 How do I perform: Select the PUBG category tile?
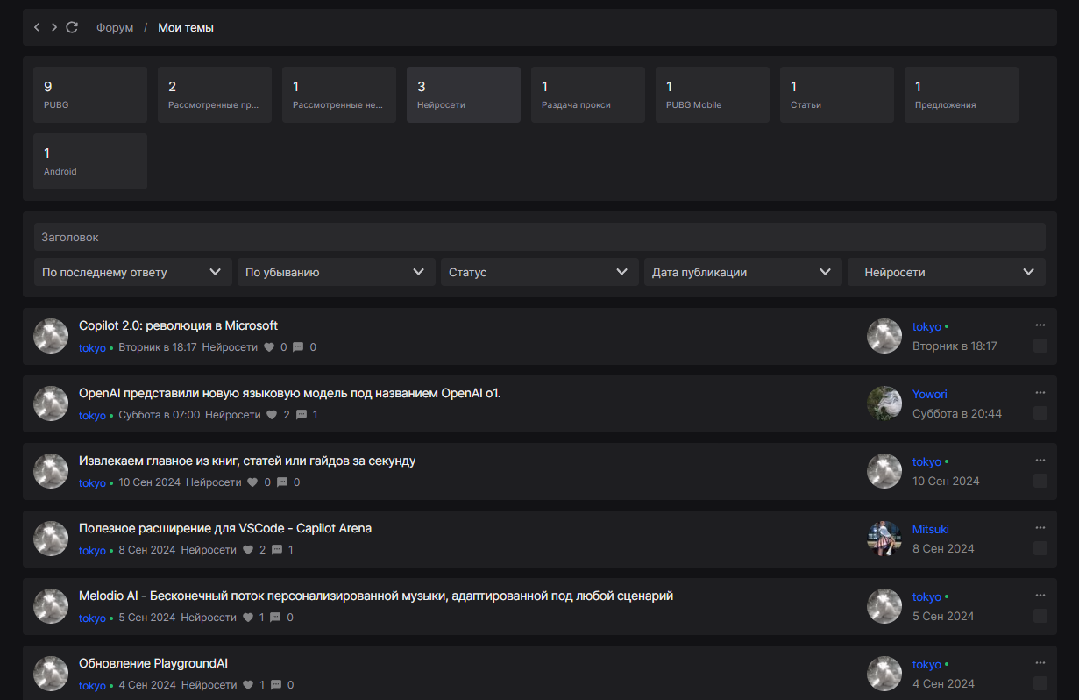(x=89, y=95)
